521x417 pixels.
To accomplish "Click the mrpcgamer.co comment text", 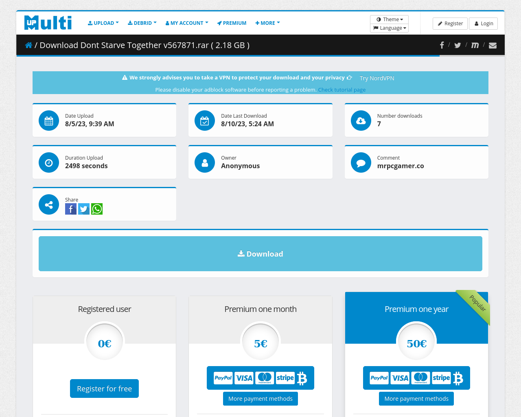I will [401, 166].
